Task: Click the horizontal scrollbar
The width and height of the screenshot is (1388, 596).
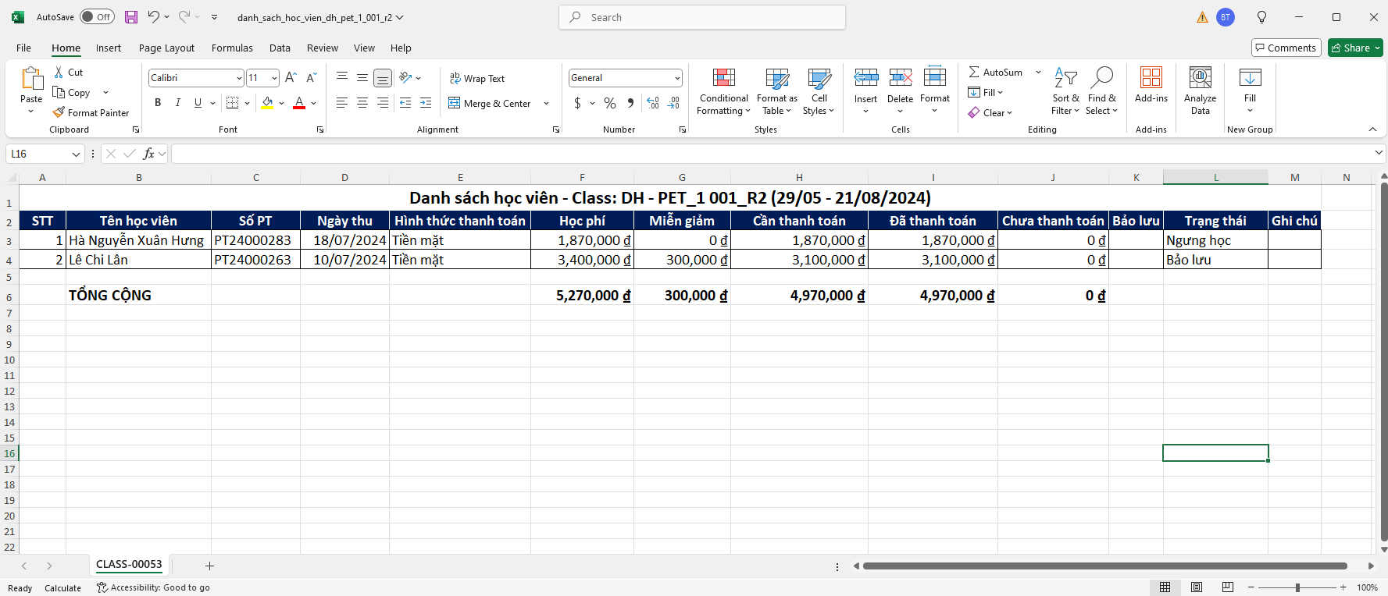Action: pyautogui.click(x=1105, y=566)
